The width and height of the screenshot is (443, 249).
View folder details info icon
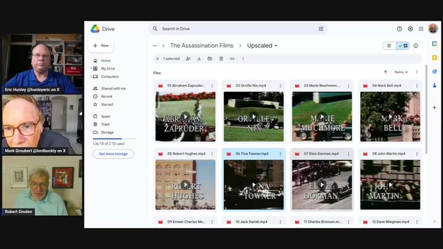(x=416, y=46)
